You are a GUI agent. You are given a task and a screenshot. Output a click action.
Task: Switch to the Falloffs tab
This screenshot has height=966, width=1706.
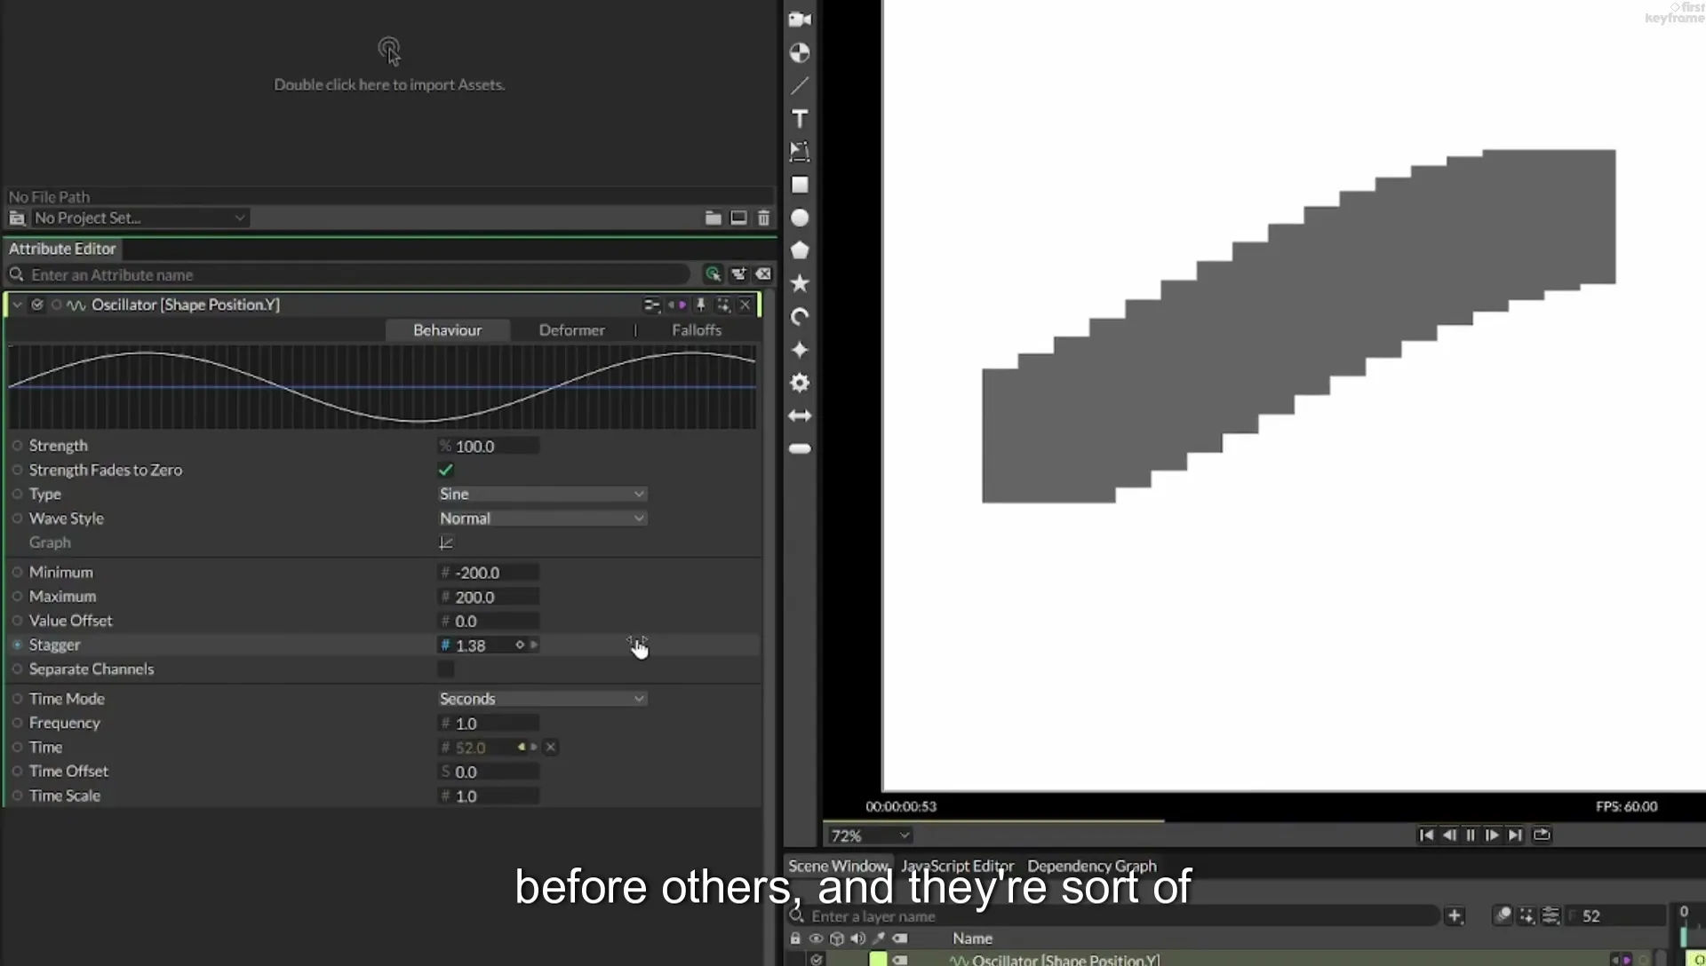coord(697,330)
